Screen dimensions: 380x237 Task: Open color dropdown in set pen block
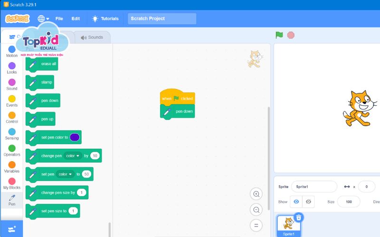pyautogui.click(x=65, y=174)
